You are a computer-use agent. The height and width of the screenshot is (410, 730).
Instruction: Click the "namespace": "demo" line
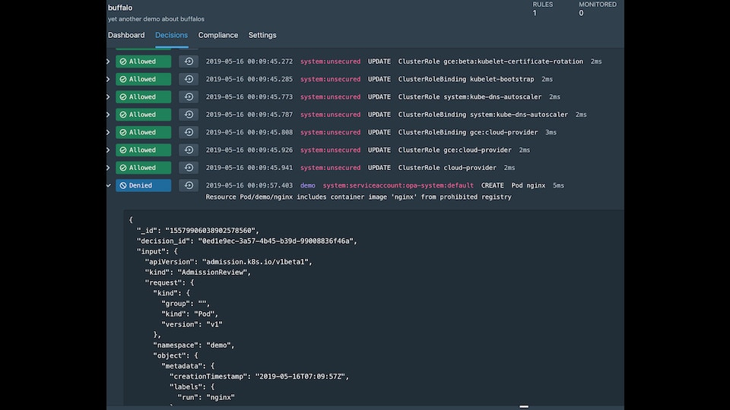click(x=194, y=345)
